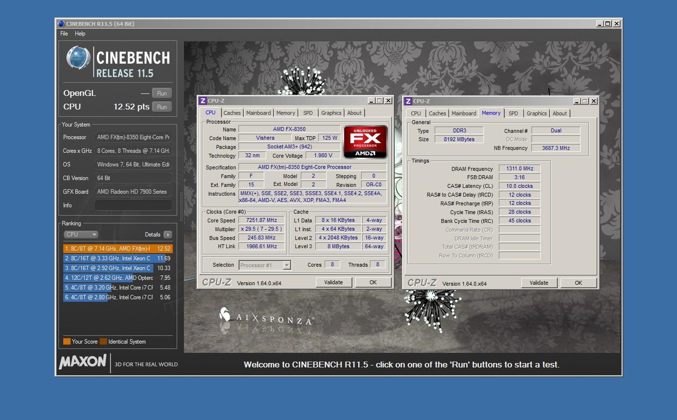Switch to Mainboard tab in left CPU-Z
This screenshot has width=677, height=420.
tap(258, 113)
